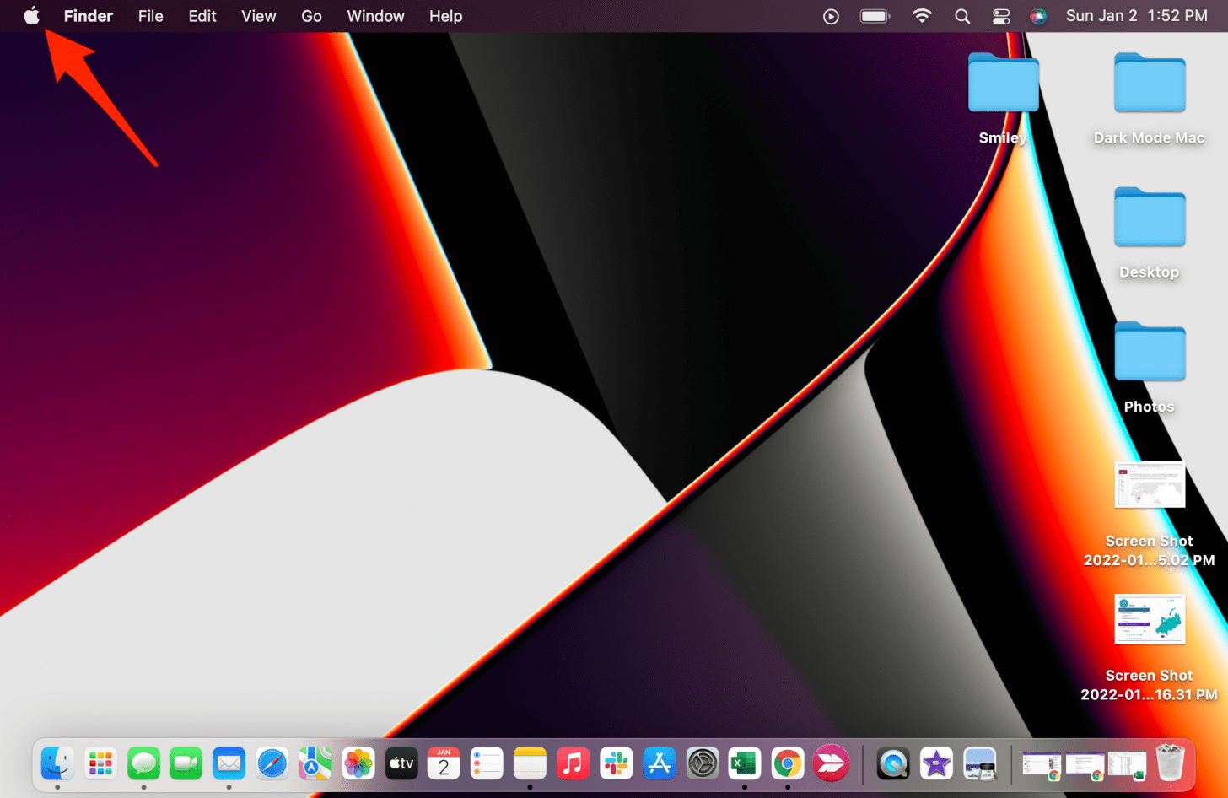Open the App Store from Dock

coord(659,764)
